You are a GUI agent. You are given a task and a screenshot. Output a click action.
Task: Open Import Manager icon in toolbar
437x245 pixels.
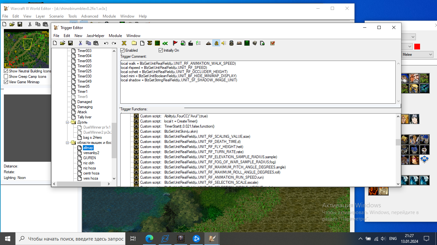[x=262, y=43]
